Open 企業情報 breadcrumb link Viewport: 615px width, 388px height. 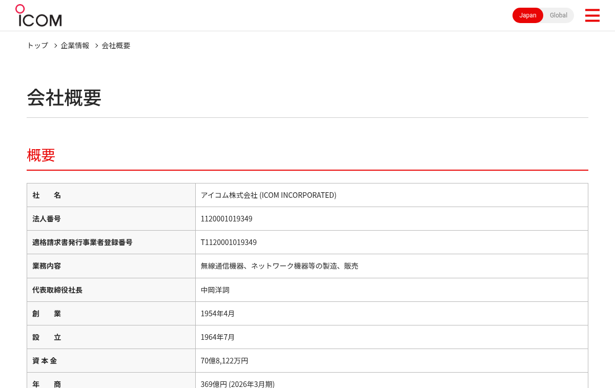pos(75,45)
